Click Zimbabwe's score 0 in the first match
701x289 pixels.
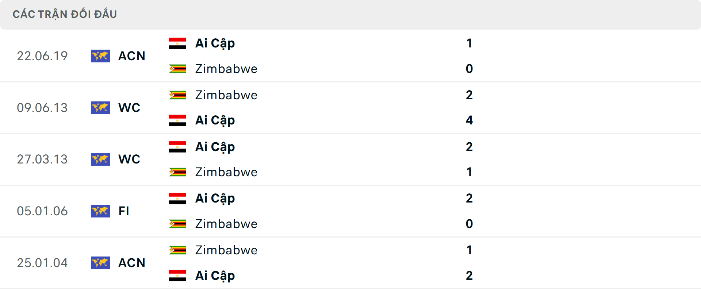(x=470, y=69)
